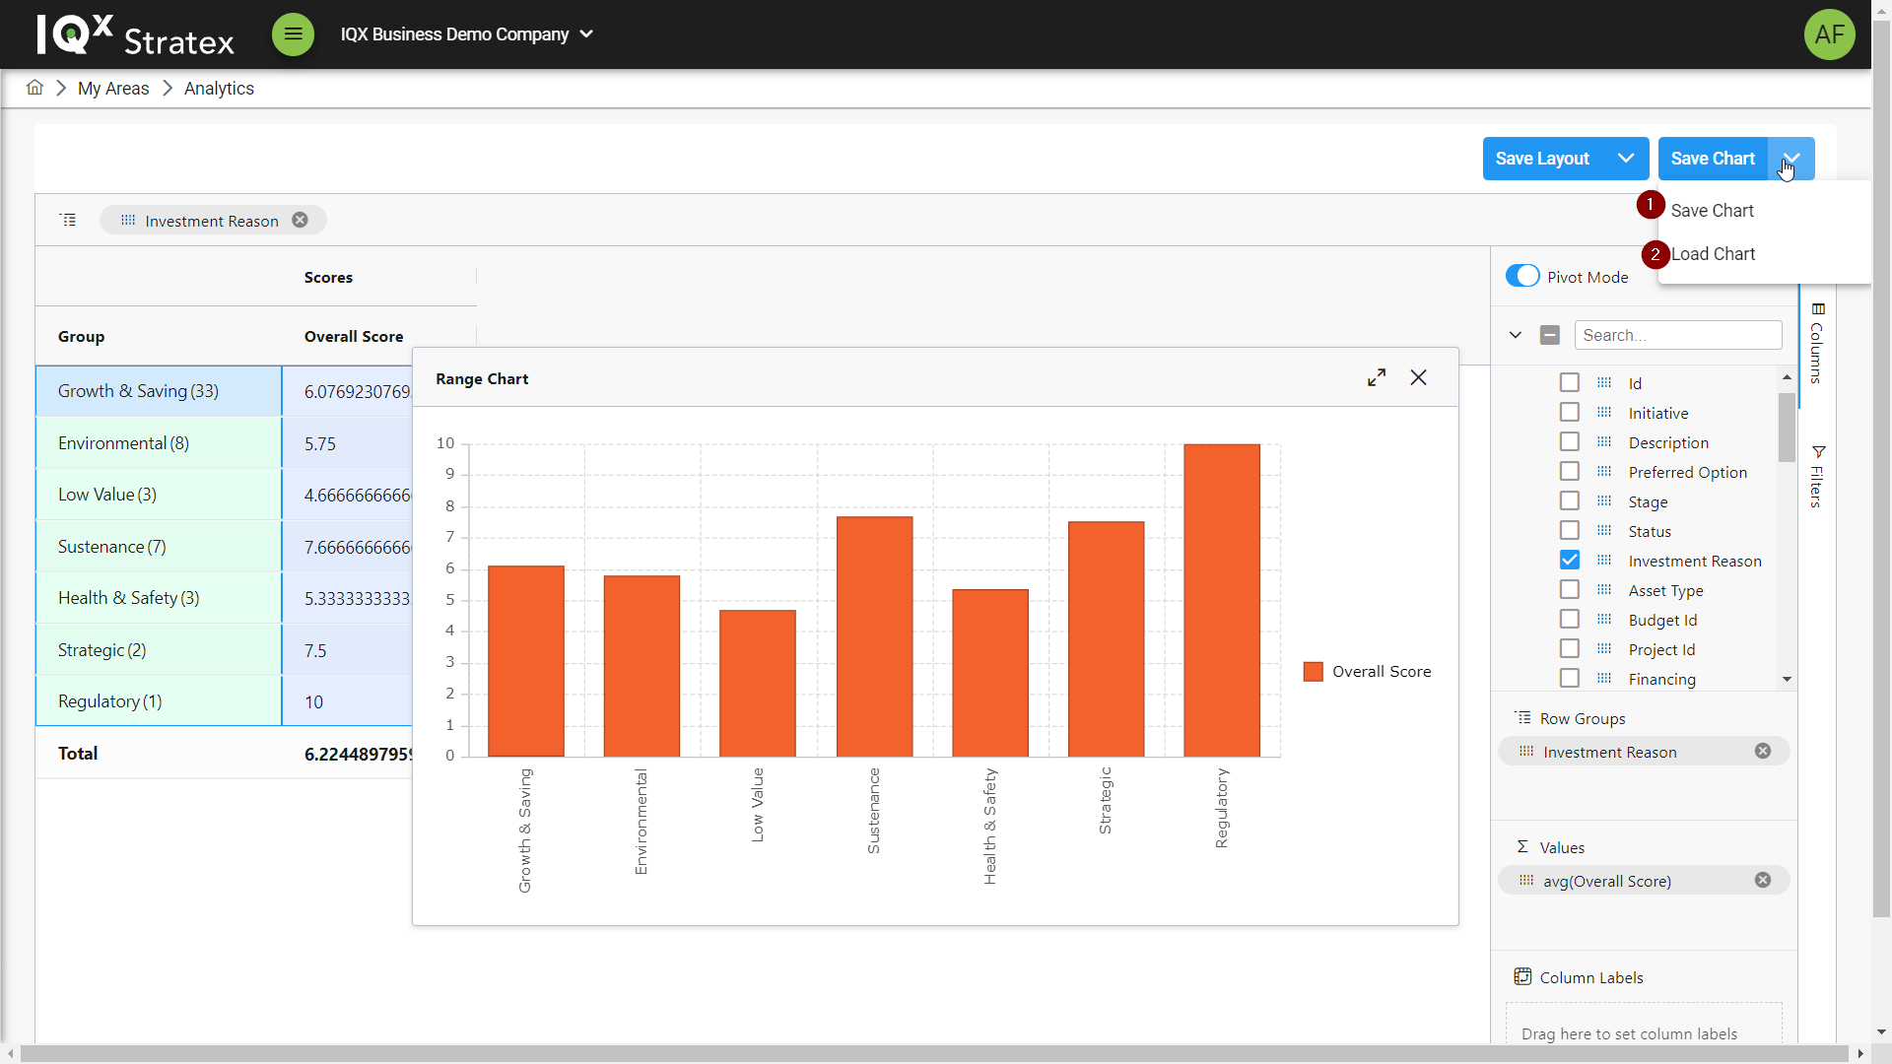The image size is (1892, 1064).
Task: Collapse the columns list chevron
Action: pos(1515,335)
